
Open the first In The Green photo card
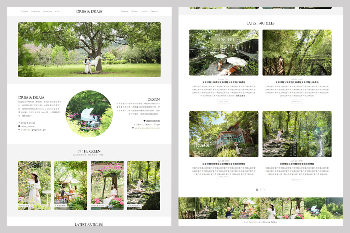click(34, 185)
